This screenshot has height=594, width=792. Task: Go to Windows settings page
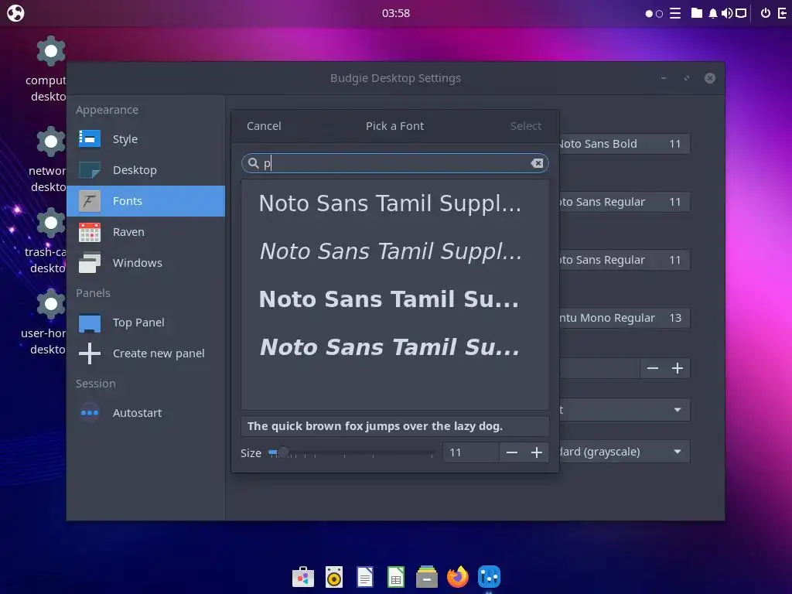pos(146,263)
